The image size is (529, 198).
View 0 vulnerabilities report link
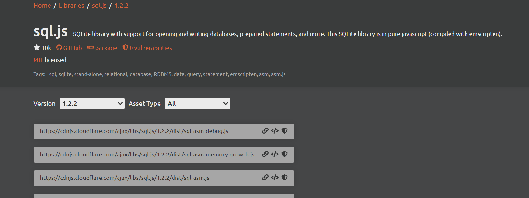[x=147, y=48]
